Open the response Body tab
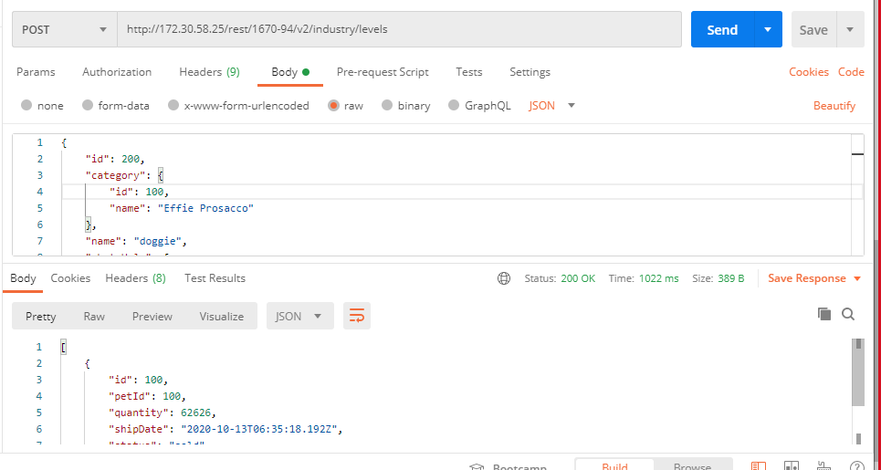Viewport: 881px width, 470px height. [x=23, y=278]
